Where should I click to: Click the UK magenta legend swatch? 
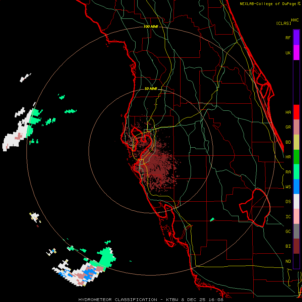pos(296,53)
